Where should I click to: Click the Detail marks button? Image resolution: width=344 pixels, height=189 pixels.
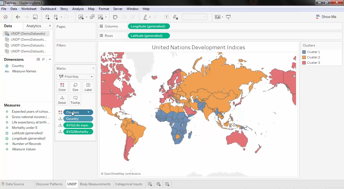(x=62, y=100)
